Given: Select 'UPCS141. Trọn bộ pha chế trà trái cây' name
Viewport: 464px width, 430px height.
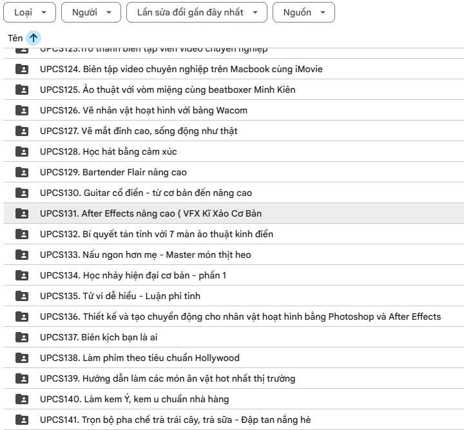Looking at the screenshot, I should coord(175,420).
